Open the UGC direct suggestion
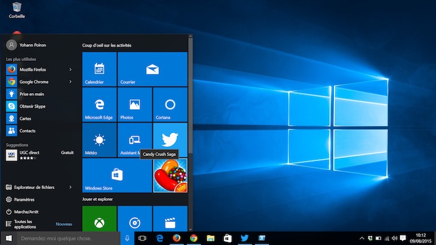 pos(39,155)
